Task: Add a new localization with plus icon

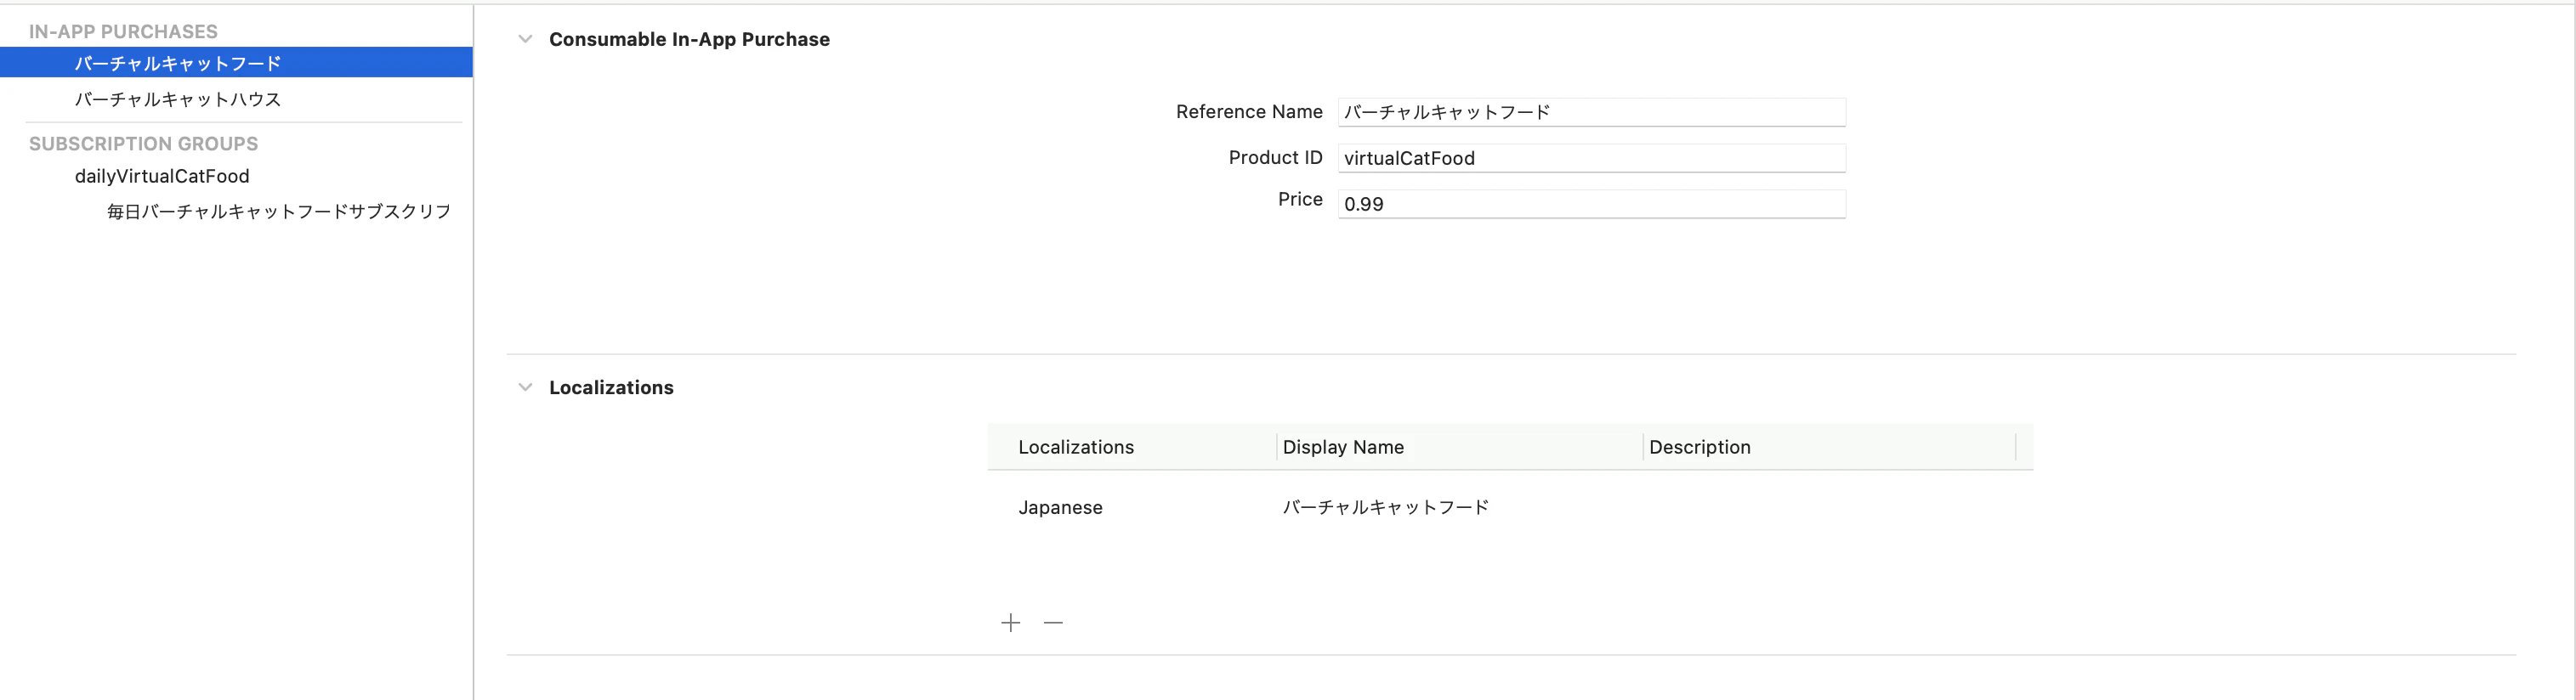Action: click(1011, 622)
